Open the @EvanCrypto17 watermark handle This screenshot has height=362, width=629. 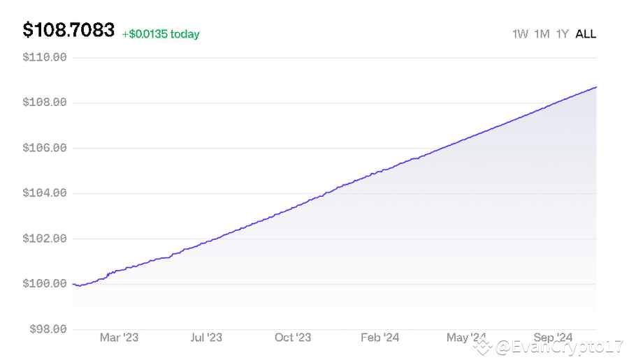point(558,345)
